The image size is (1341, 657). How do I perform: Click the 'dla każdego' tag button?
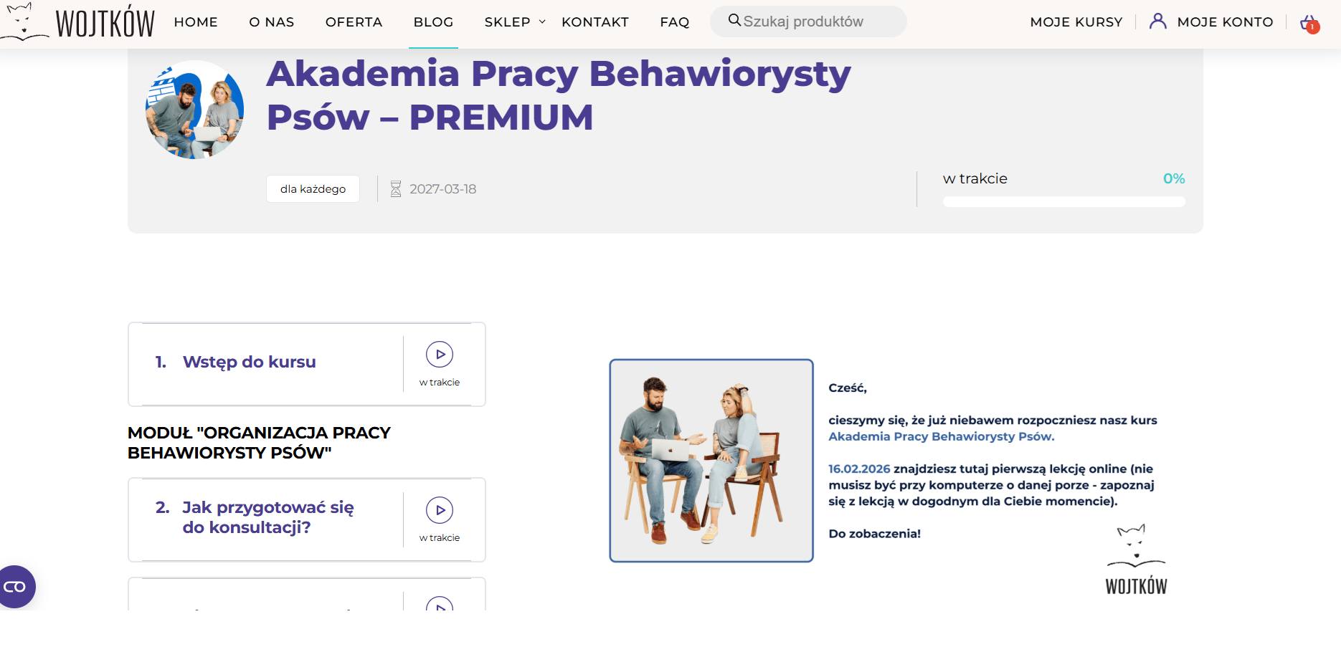[x=313, y=189]
